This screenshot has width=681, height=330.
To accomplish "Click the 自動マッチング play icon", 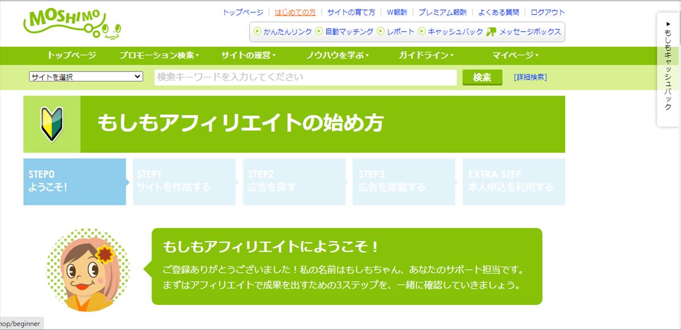I will pyautogui.click(x=319, y=32).
